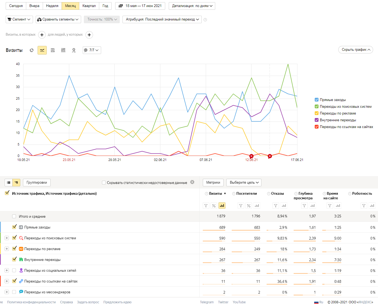Image resolution: width=378 pixels, height=306 pixels.
Task: Add a visit condition with plus button
Action: point(42,35)
